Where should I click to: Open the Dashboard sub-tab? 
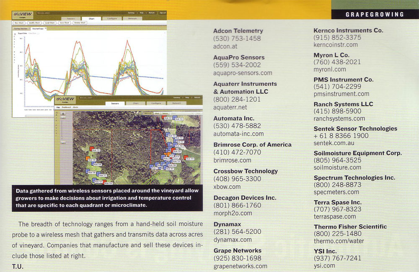(66, 107)
